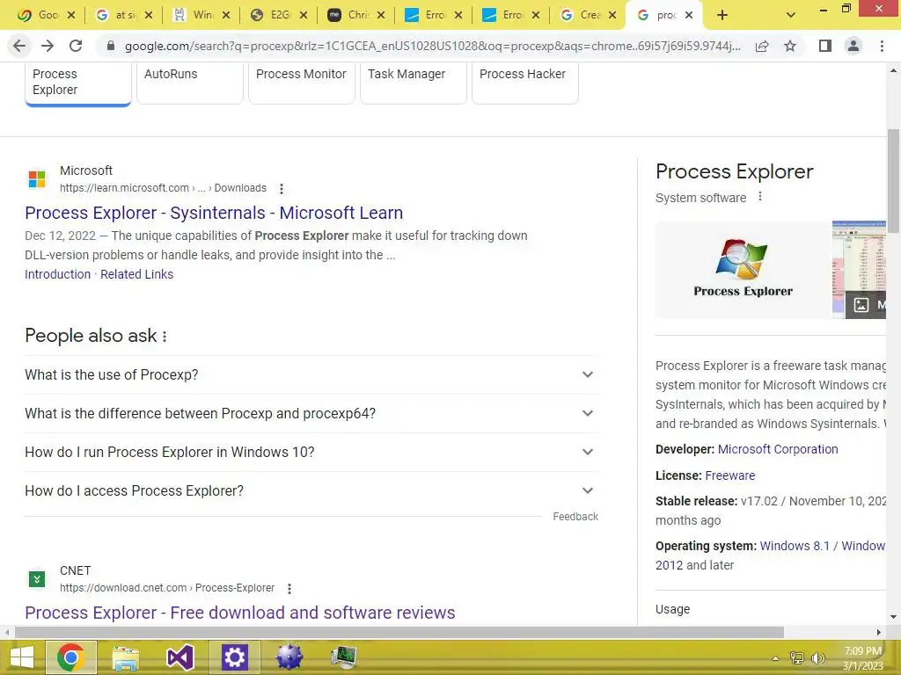Image resolution: width=901 pixels, height=675 pixels.
Task: Open Settings gear app in taskbar
Action: tap(234, 657)
